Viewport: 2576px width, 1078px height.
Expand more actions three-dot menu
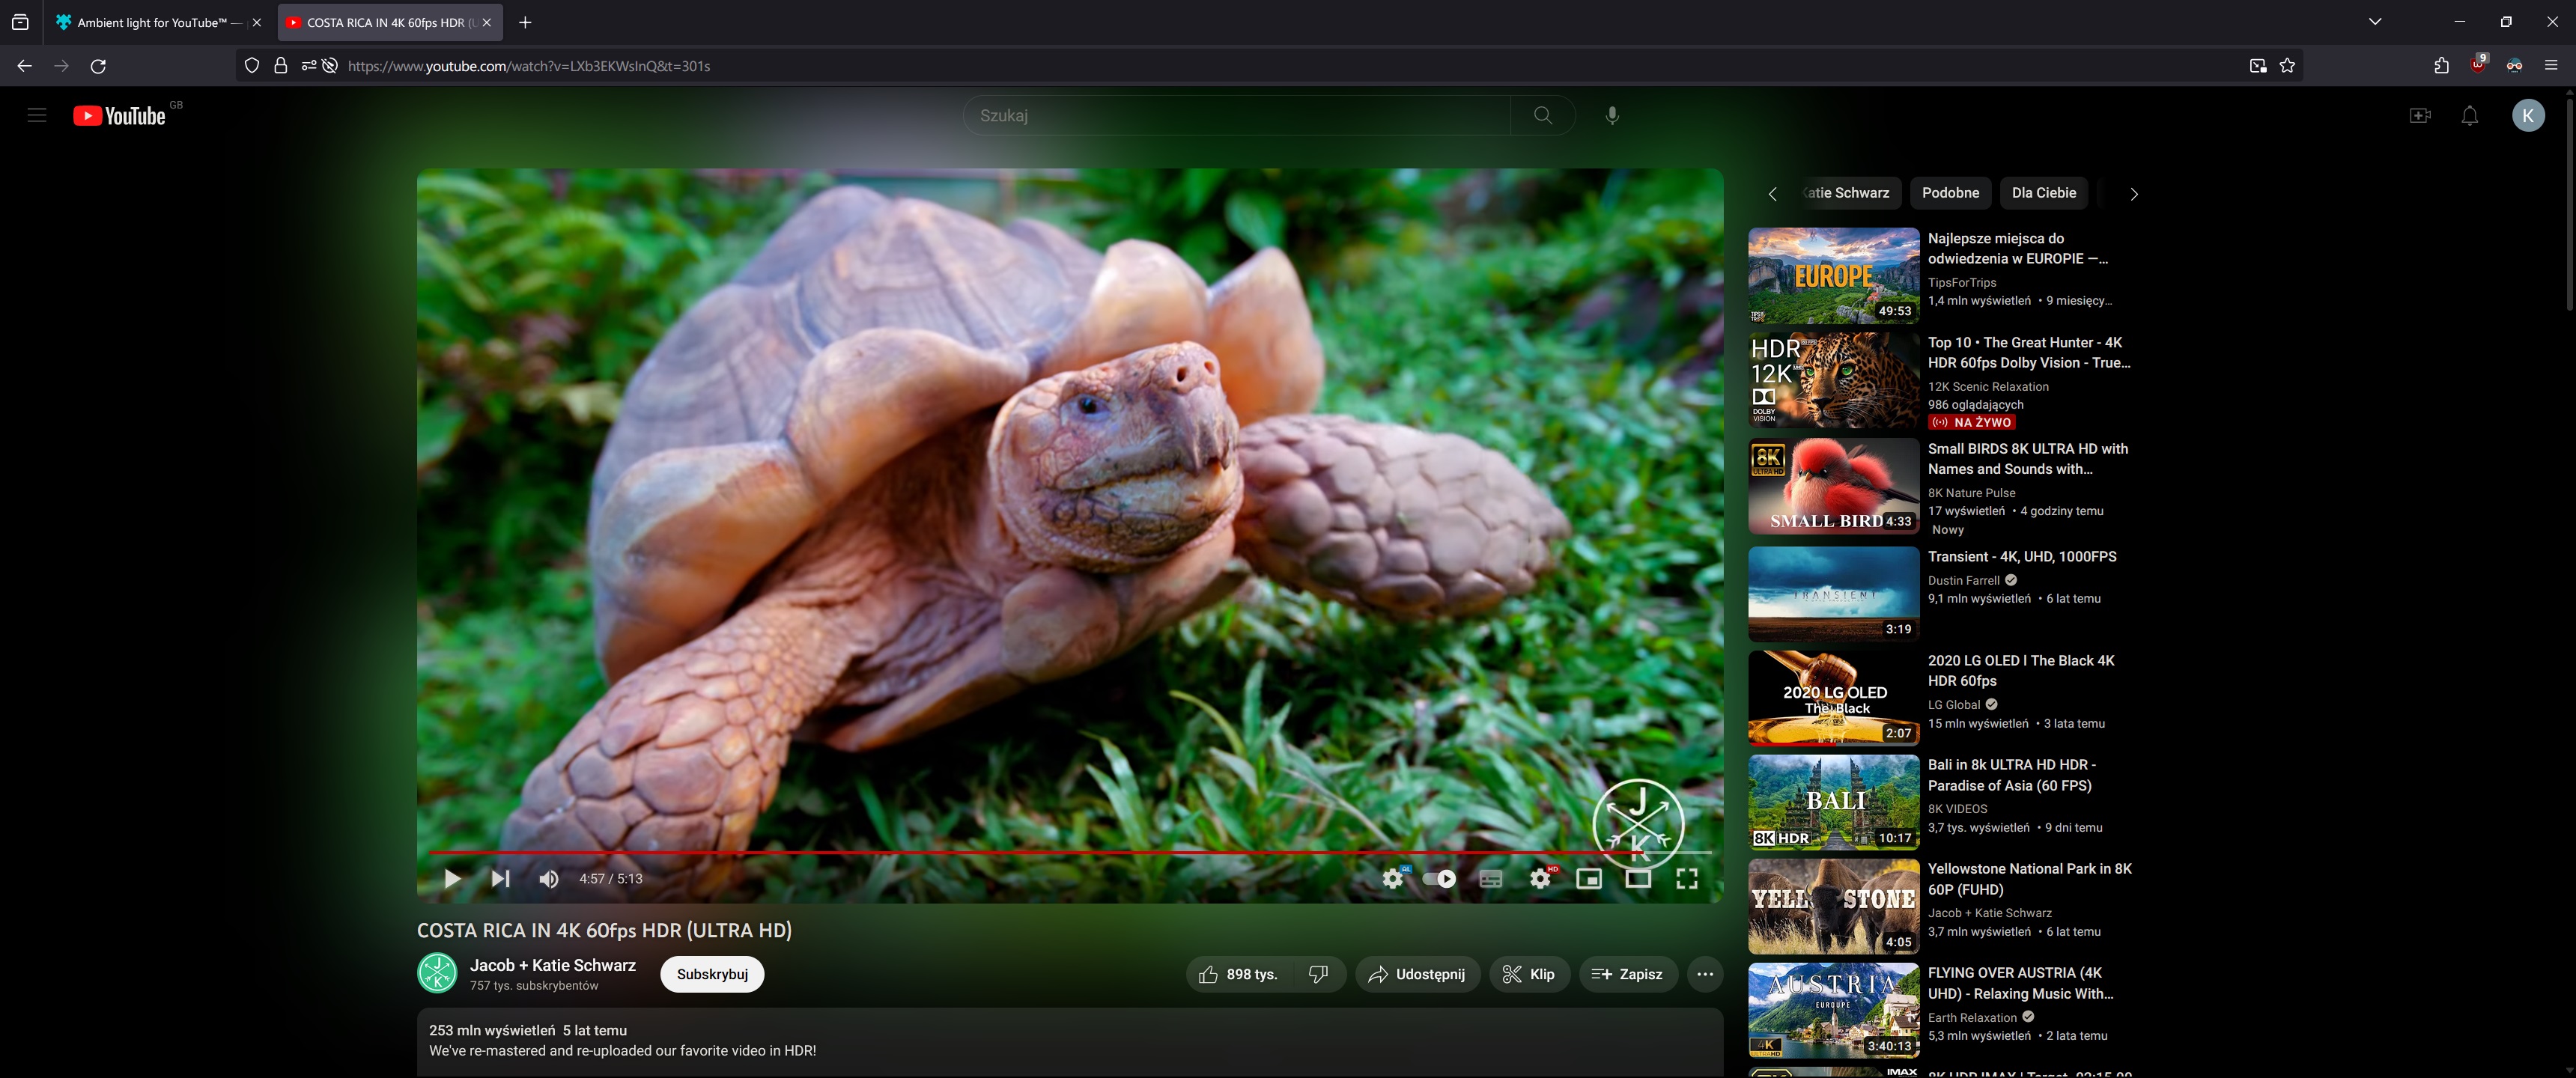click(x=1705, y=974)
